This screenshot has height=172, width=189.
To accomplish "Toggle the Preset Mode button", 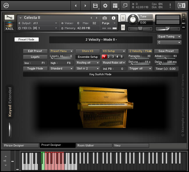I will (x=27, y=40).
